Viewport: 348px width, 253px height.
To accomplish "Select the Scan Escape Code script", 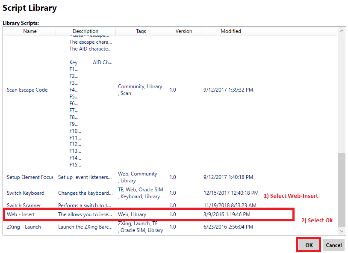I will (27, 90).
